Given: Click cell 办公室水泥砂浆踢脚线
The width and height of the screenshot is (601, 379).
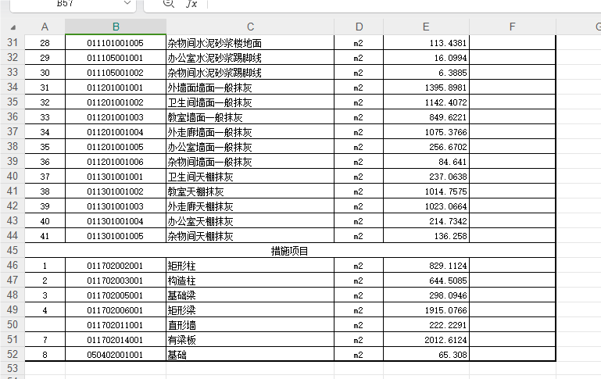Looking at the screenshot, I should click(250, 58).
